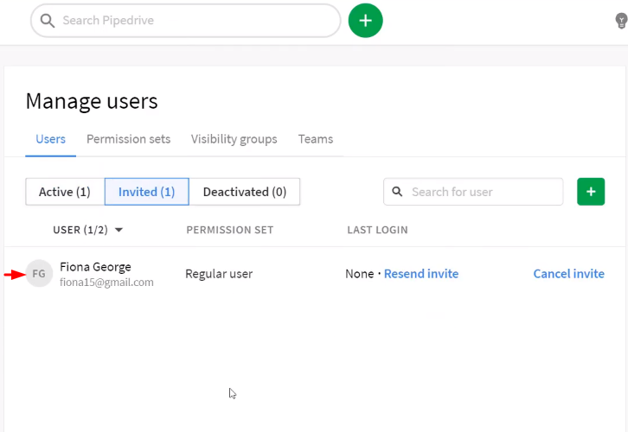Switch to the Permission sets tab
Image resolution: width=628 pixels, height=432 pixels.
(129, 139)
